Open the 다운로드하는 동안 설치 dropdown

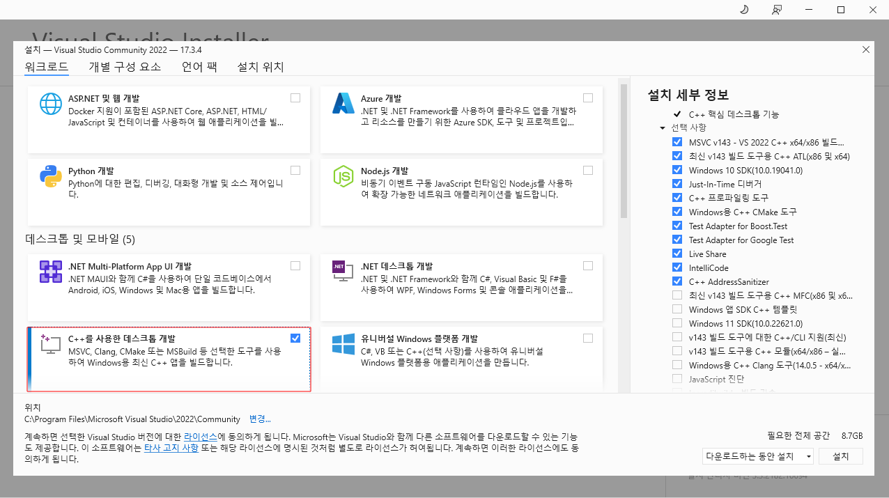(x=758, y=456)
